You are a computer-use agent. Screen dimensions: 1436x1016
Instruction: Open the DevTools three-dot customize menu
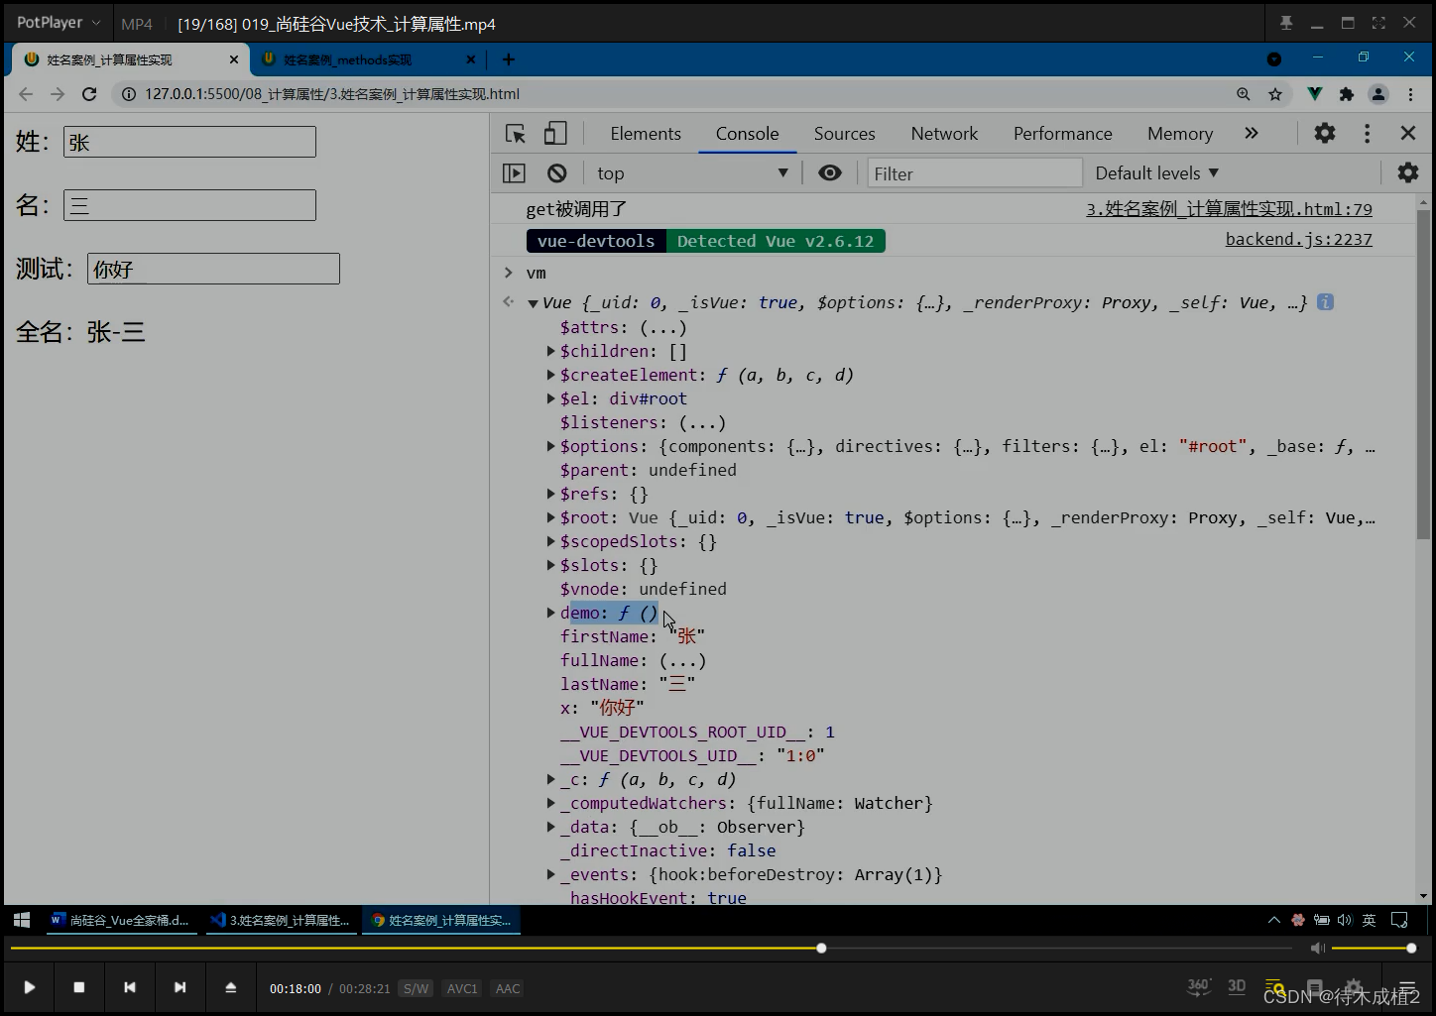pos(1367,133)
